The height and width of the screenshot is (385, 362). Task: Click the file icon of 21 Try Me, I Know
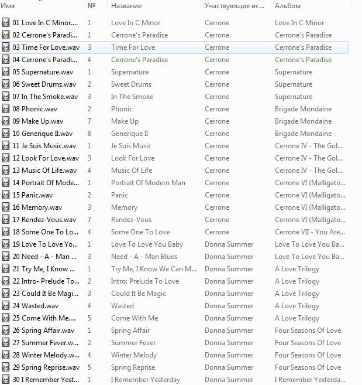[6, 268]
